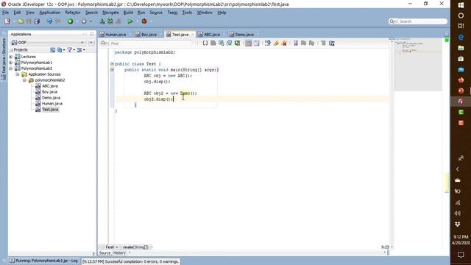The width and height of the screenshot is (471, 265).
Task: Click the green Back navigation icon
Action: [x=70, y=21]
